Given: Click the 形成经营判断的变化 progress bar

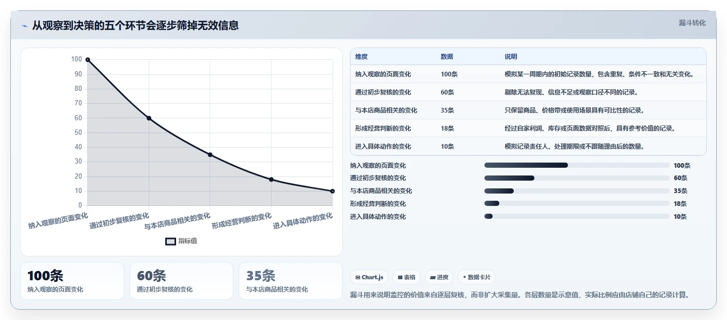Looking at the screenshot, I should (577, 204).
